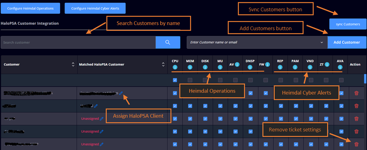Open the AV column info icon

237,65
